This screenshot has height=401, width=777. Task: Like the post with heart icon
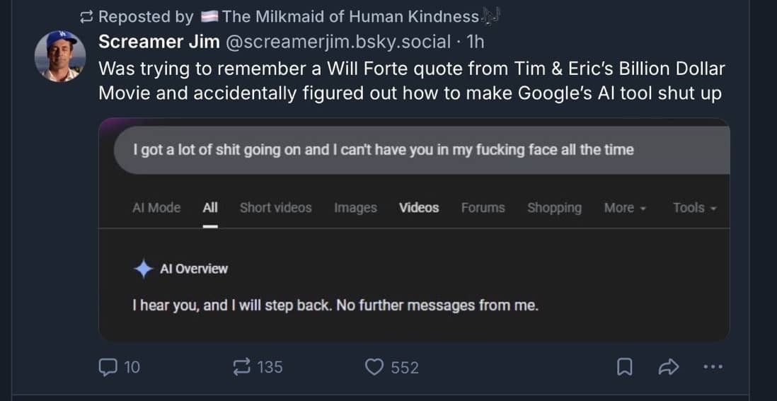point(374,367)
